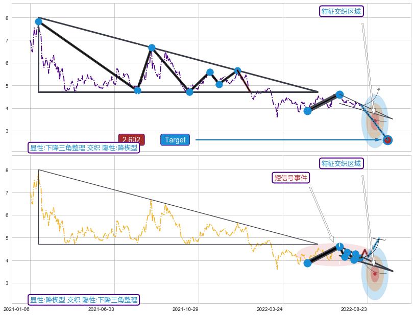
Task: Click the blue "Target" label box
Action: click(x=175, y=140)
